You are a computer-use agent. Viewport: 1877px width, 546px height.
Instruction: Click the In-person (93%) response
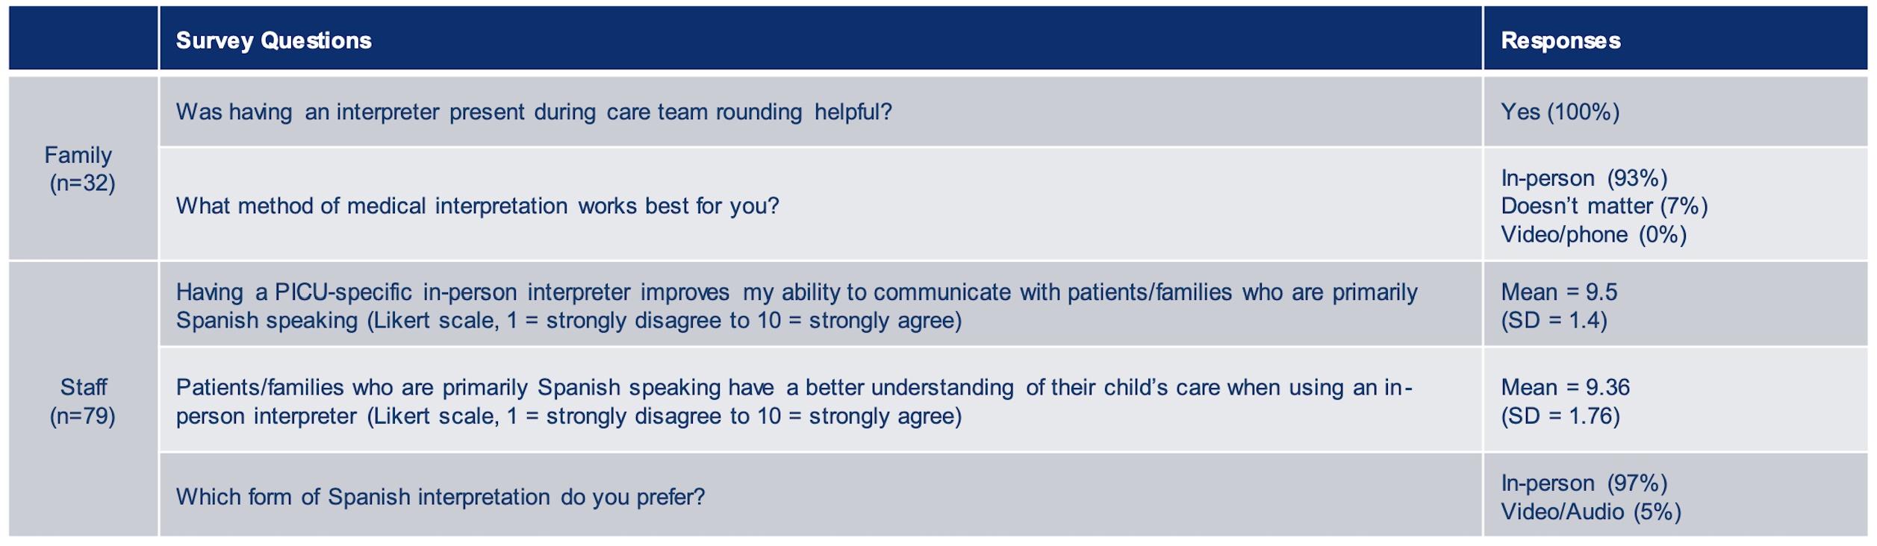click(x=1584, y=178)
